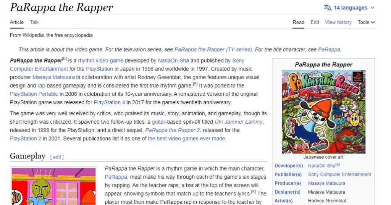Expand the Tools menu

coord(366,22)
